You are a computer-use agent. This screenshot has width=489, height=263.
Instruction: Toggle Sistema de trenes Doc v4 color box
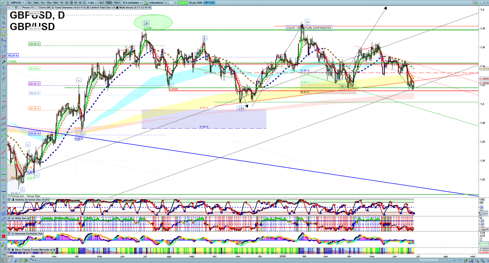coord(13,200)
